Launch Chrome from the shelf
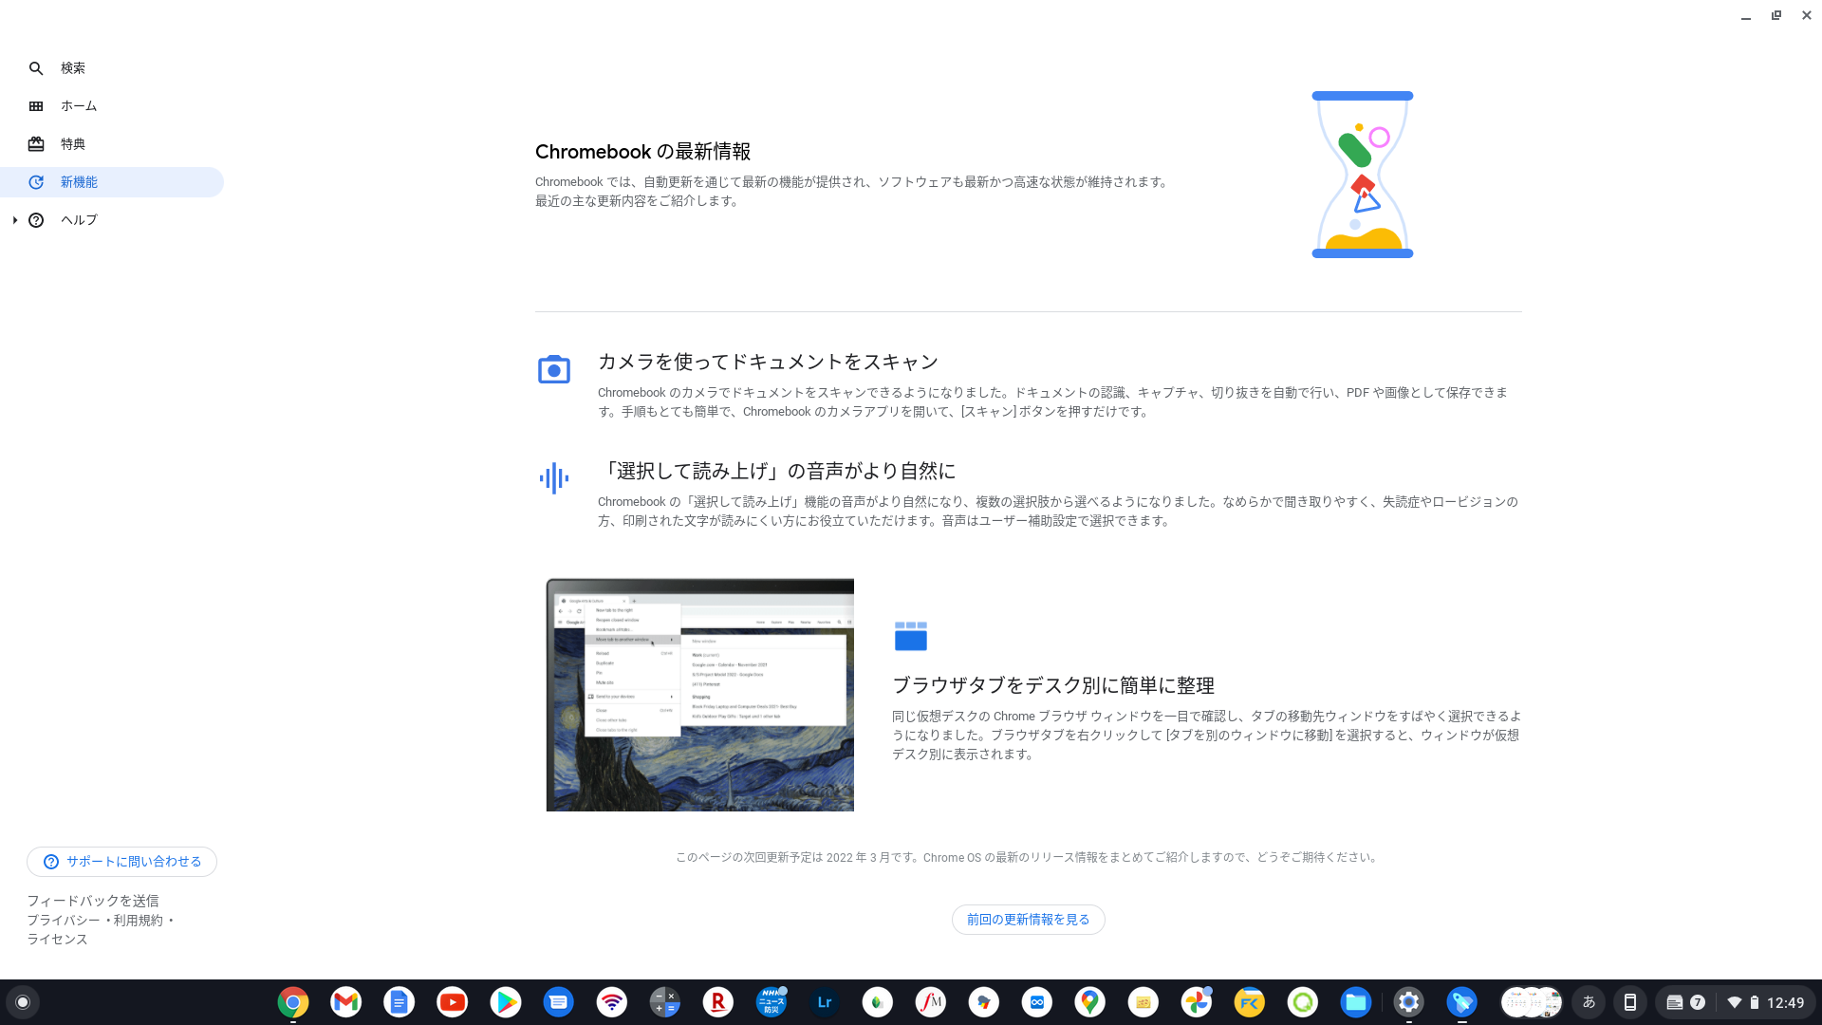The height and width of the screenshot is (1025, 1822). [293, 1002]
